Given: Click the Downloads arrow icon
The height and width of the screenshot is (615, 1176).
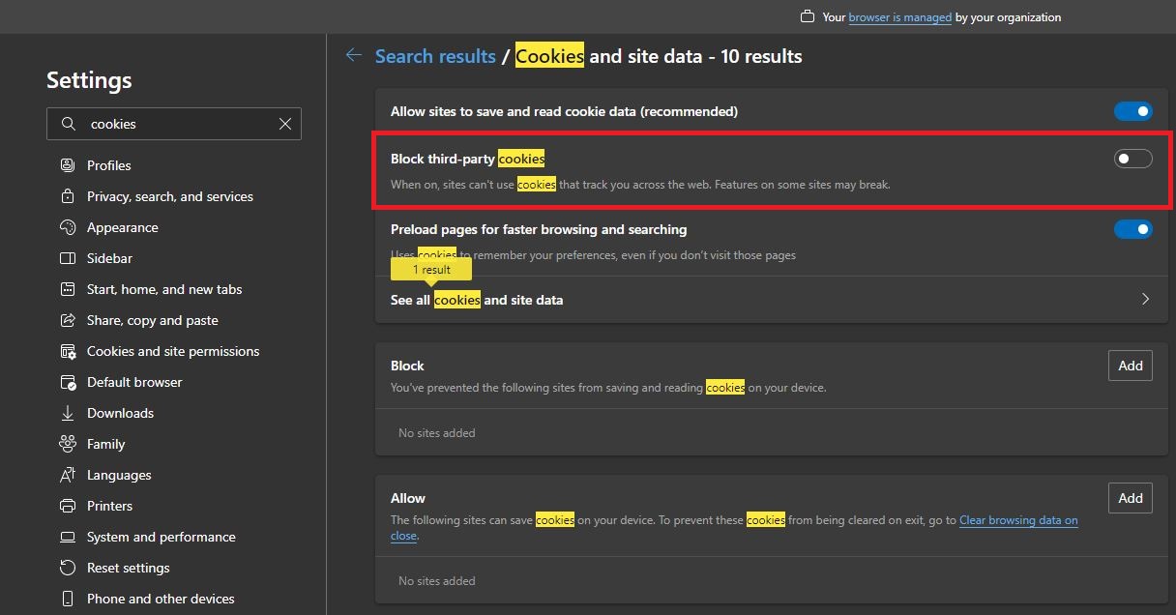Looking at the screenshot, I should click(67, 413).
